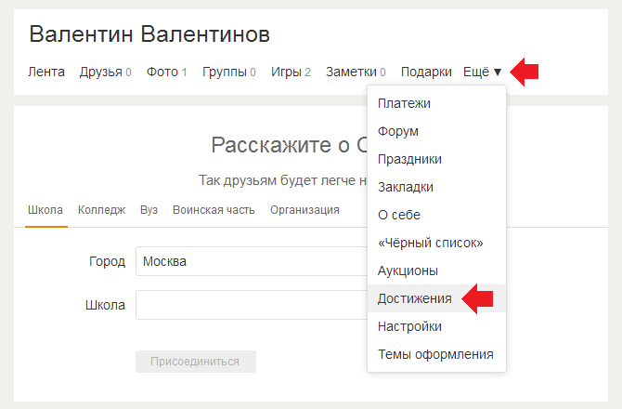Open the Лента feed tab
This screenshot has height=409, width=622.
[46, 72]
